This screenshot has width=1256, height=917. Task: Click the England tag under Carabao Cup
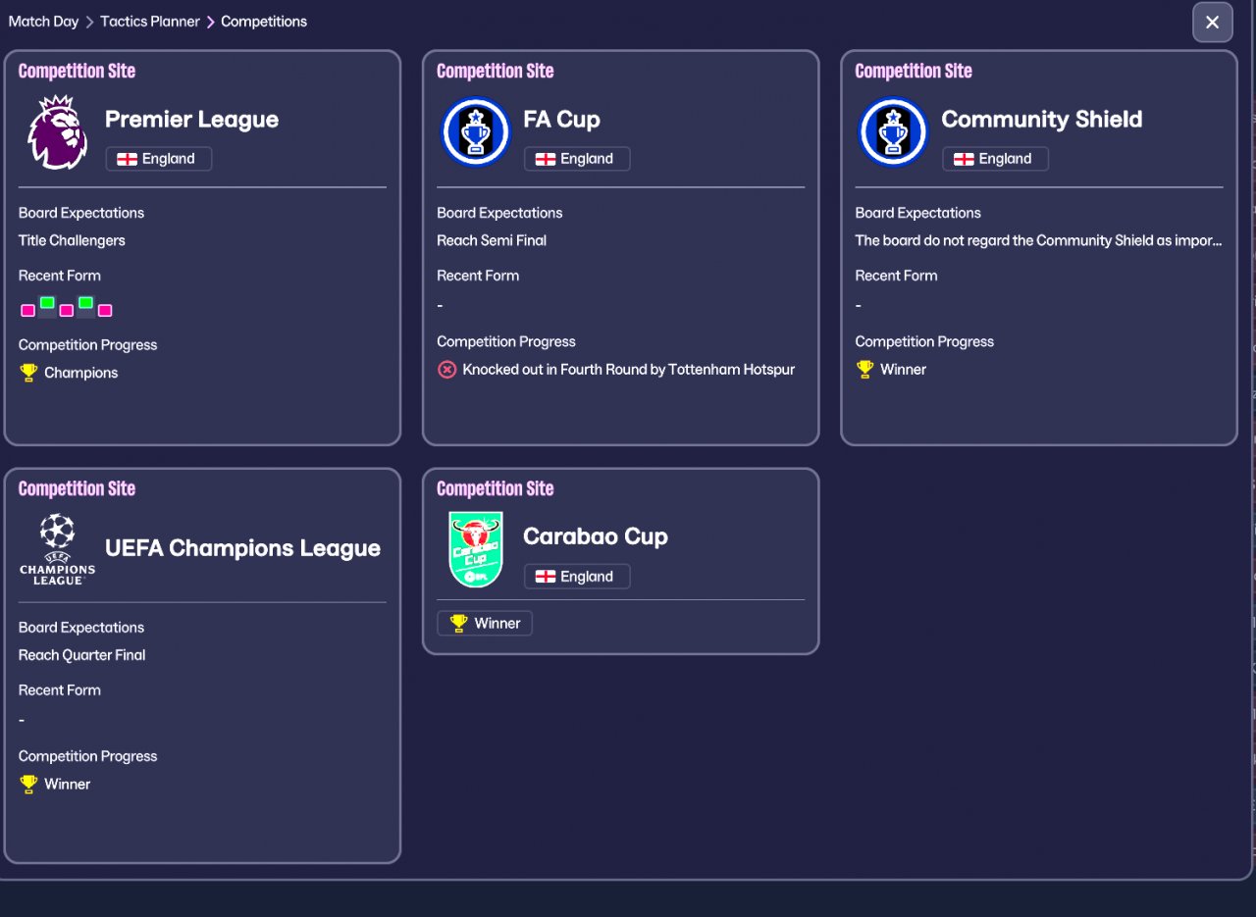(x=576, y=577)
